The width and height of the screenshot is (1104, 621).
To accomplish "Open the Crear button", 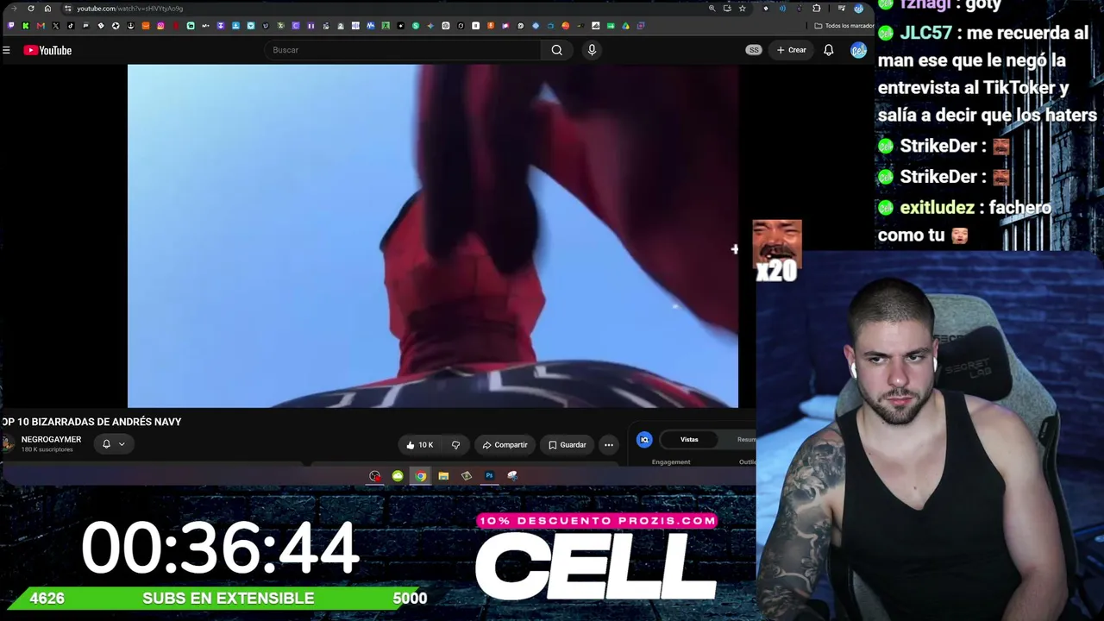I will (791, 50).
